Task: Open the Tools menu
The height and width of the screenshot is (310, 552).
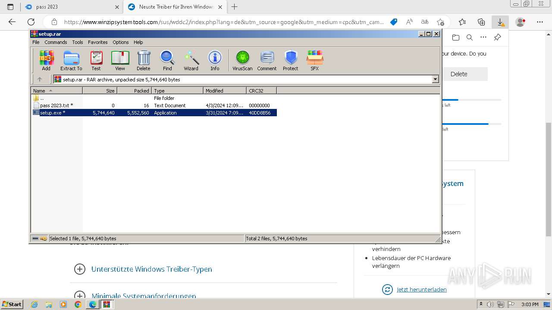Action: pos(78,42)
